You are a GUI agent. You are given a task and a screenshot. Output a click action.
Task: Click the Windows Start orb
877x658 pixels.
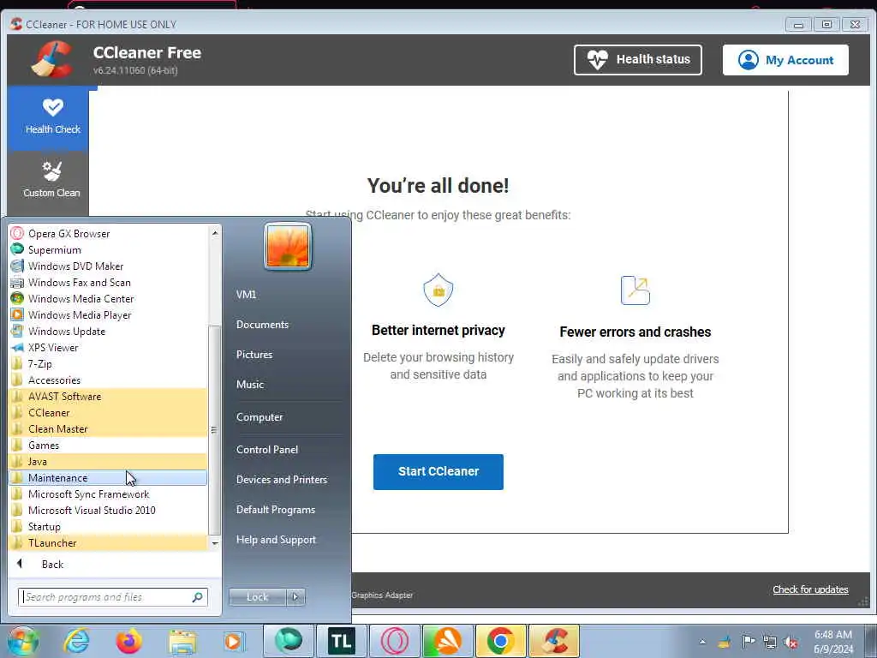[23, 641]
